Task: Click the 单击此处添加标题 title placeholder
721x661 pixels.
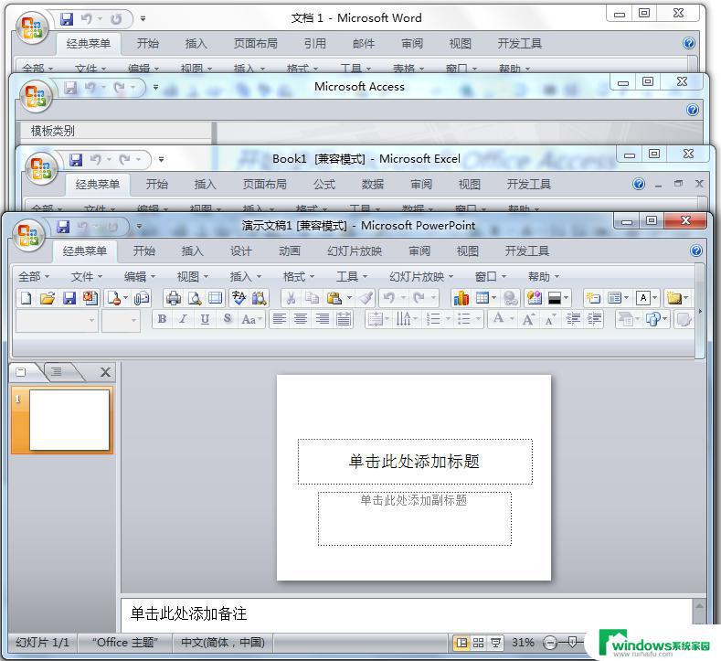Action: tap(415, 462)
